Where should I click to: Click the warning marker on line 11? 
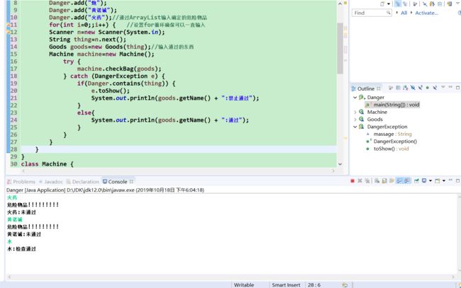(9, 25)
